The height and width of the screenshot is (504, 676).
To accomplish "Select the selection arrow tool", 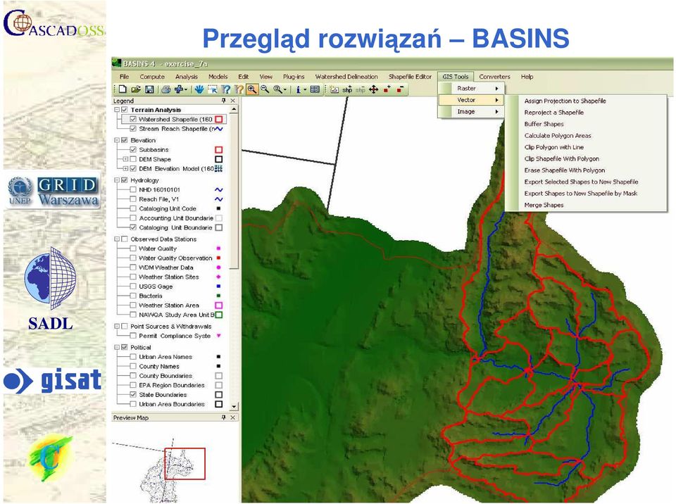I will [212, 89].
